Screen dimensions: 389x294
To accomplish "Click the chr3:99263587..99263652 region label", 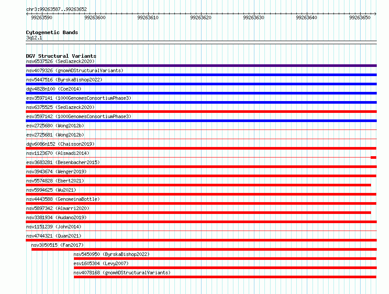I will tap(56, 10).
